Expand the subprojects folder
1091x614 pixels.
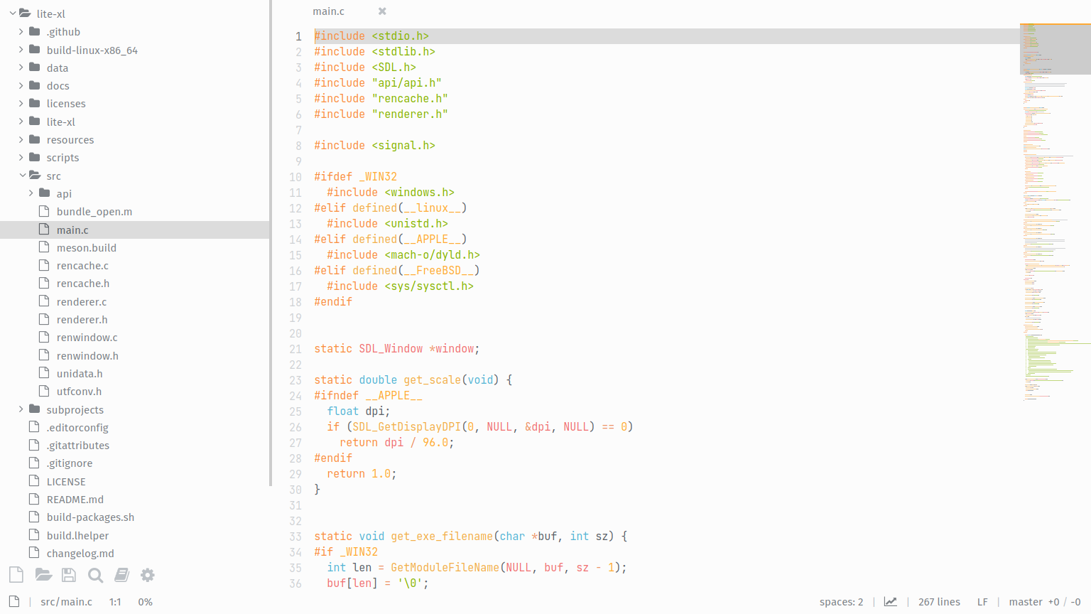coord(21,409)
